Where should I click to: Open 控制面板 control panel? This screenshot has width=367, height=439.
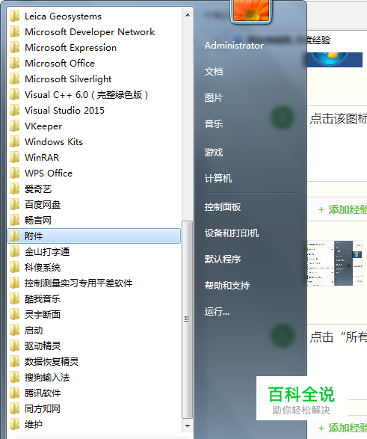pyautogui.click(x=223, y=207)
